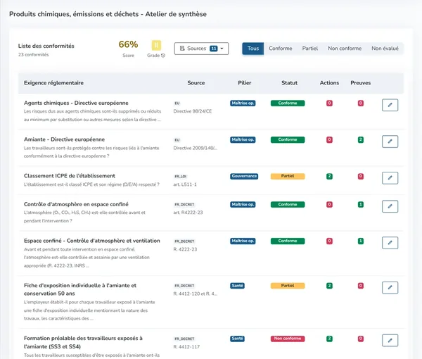The width and height of the screenshot is (422, 359).
Task: Select the Tous filter tab
Action: (x=253, y=49)
